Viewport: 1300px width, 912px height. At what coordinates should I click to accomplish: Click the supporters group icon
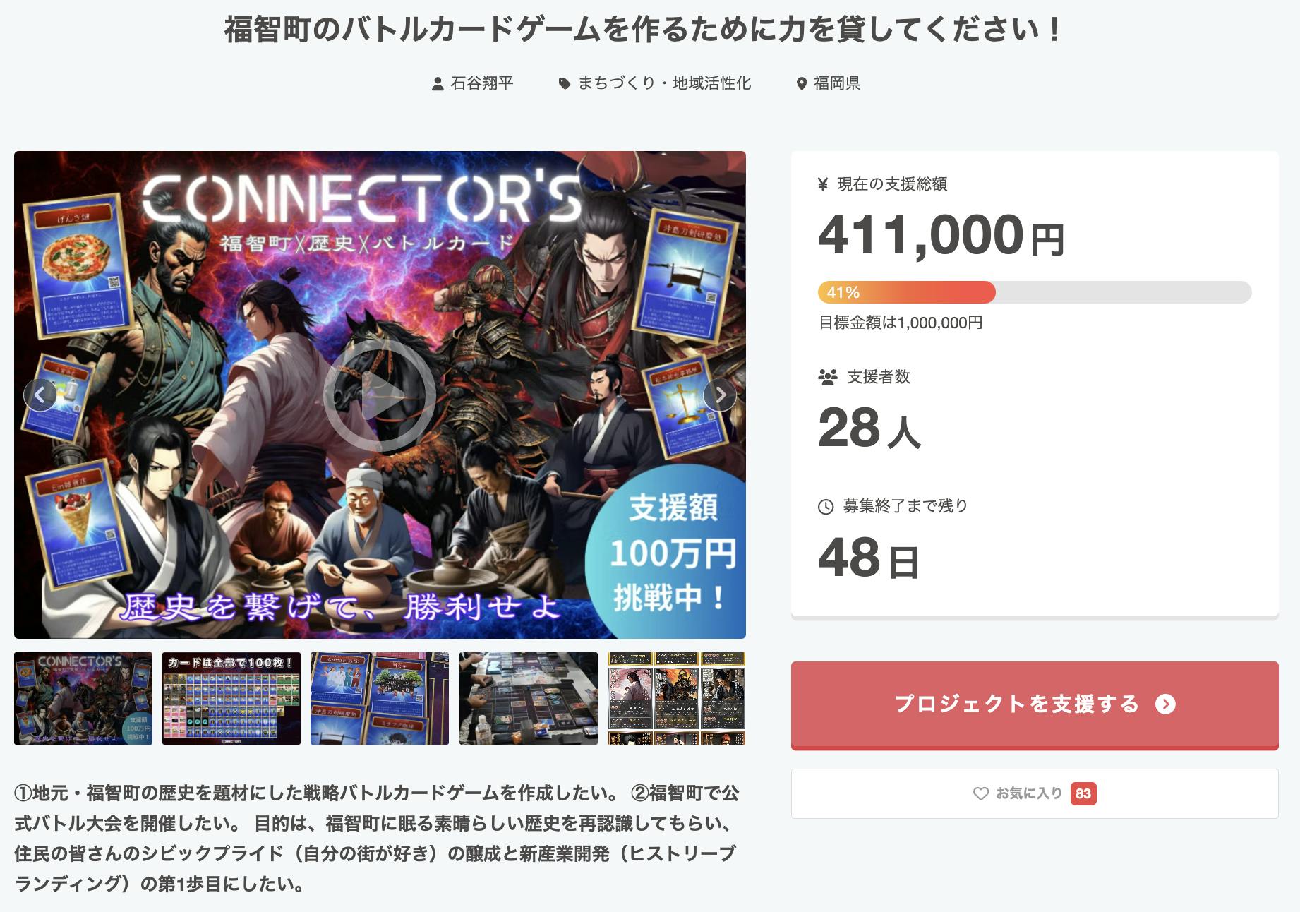point(827,377)
